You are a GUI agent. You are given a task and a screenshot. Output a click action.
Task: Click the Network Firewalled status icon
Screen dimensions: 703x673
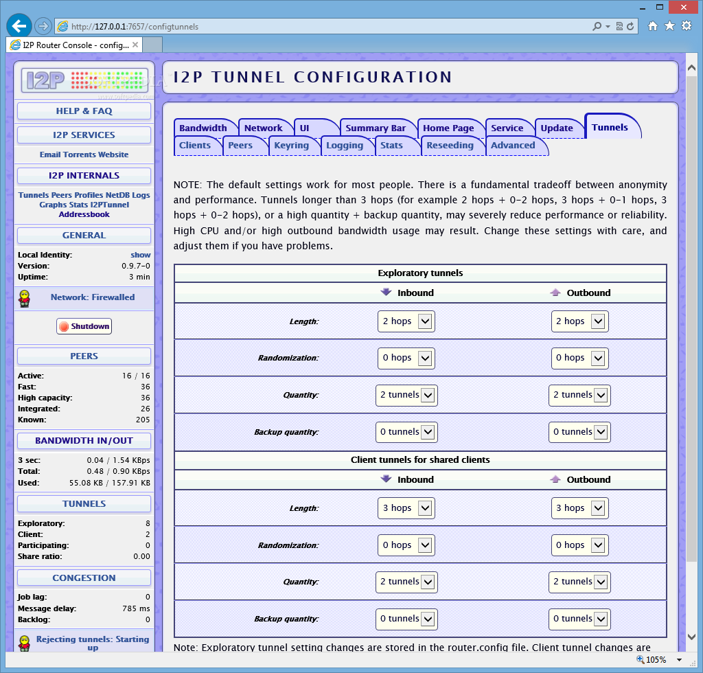(24, 299)
